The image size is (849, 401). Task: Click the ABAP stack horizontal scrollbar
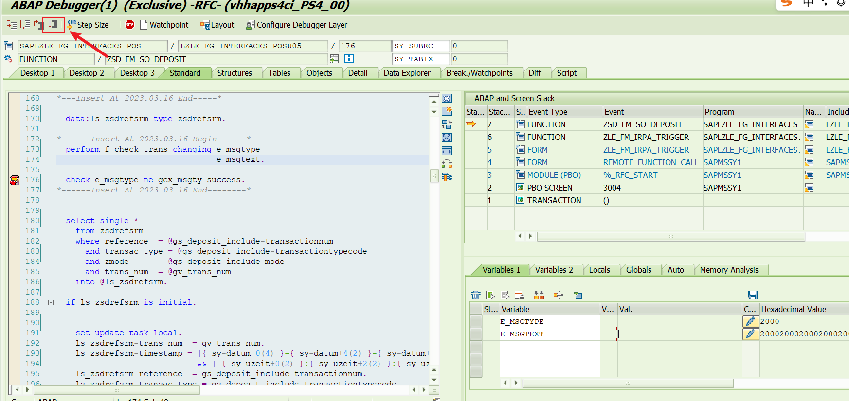[670, 236]
